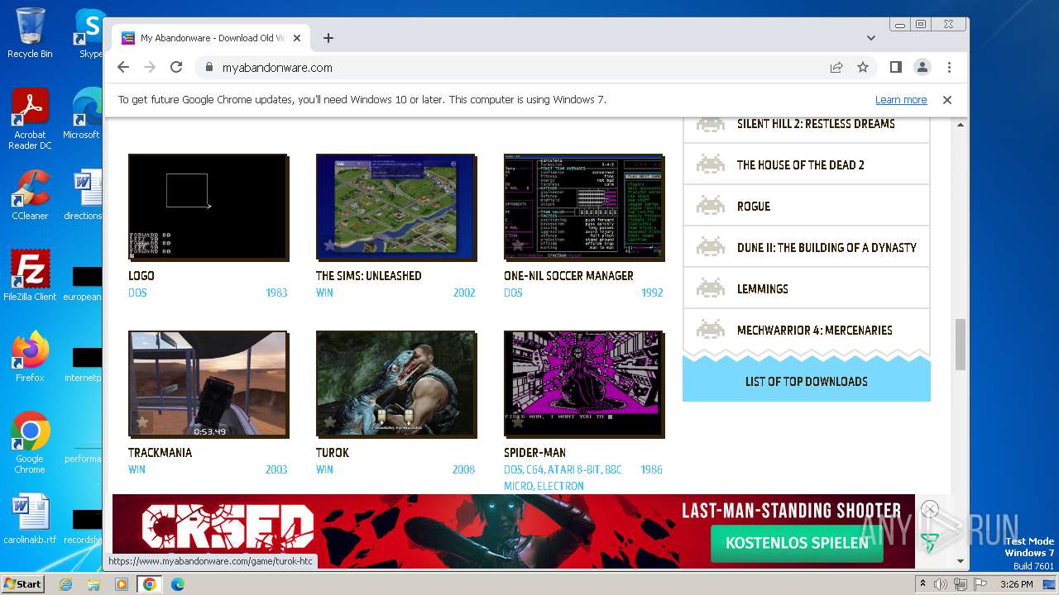Open ONE-NIL SOCCER MANAGER title link

click(568, 276)
